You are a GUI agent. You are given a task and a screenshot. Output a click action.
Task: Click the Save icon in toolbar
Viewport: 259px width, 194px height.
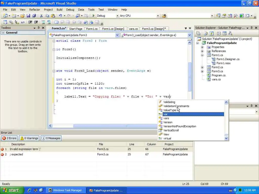coord(28,16)
